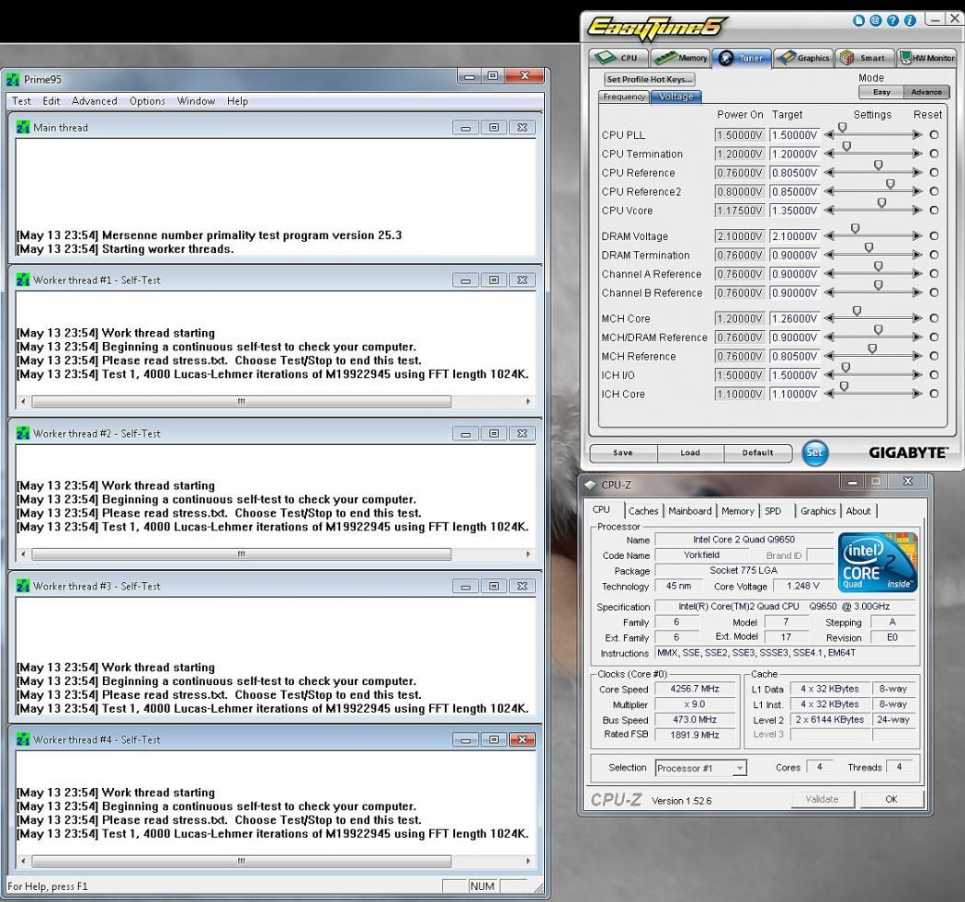This screenshot has width=965, height=902.
Task: Open the HW Monitor tab
Action: (926, 58)
